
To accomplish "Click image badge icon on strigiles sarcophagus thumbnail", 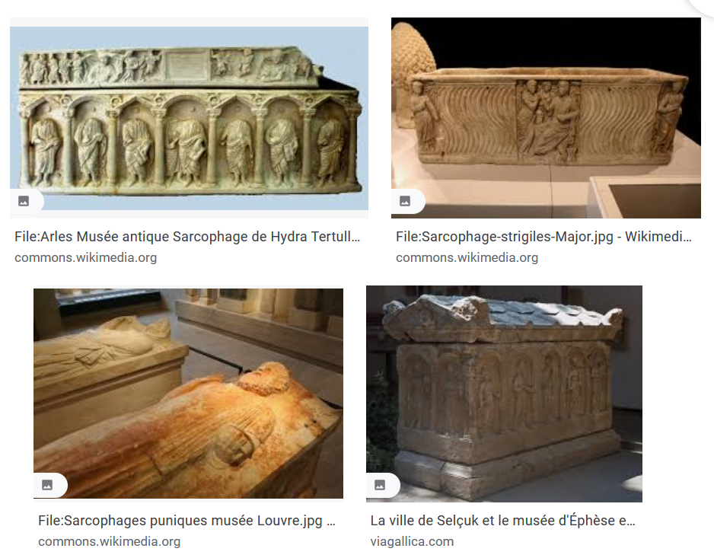I will 405,201.
